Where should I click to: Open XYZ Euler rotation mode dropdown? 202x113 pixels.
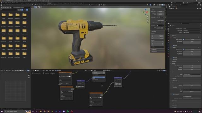click(x=157, y=47)
